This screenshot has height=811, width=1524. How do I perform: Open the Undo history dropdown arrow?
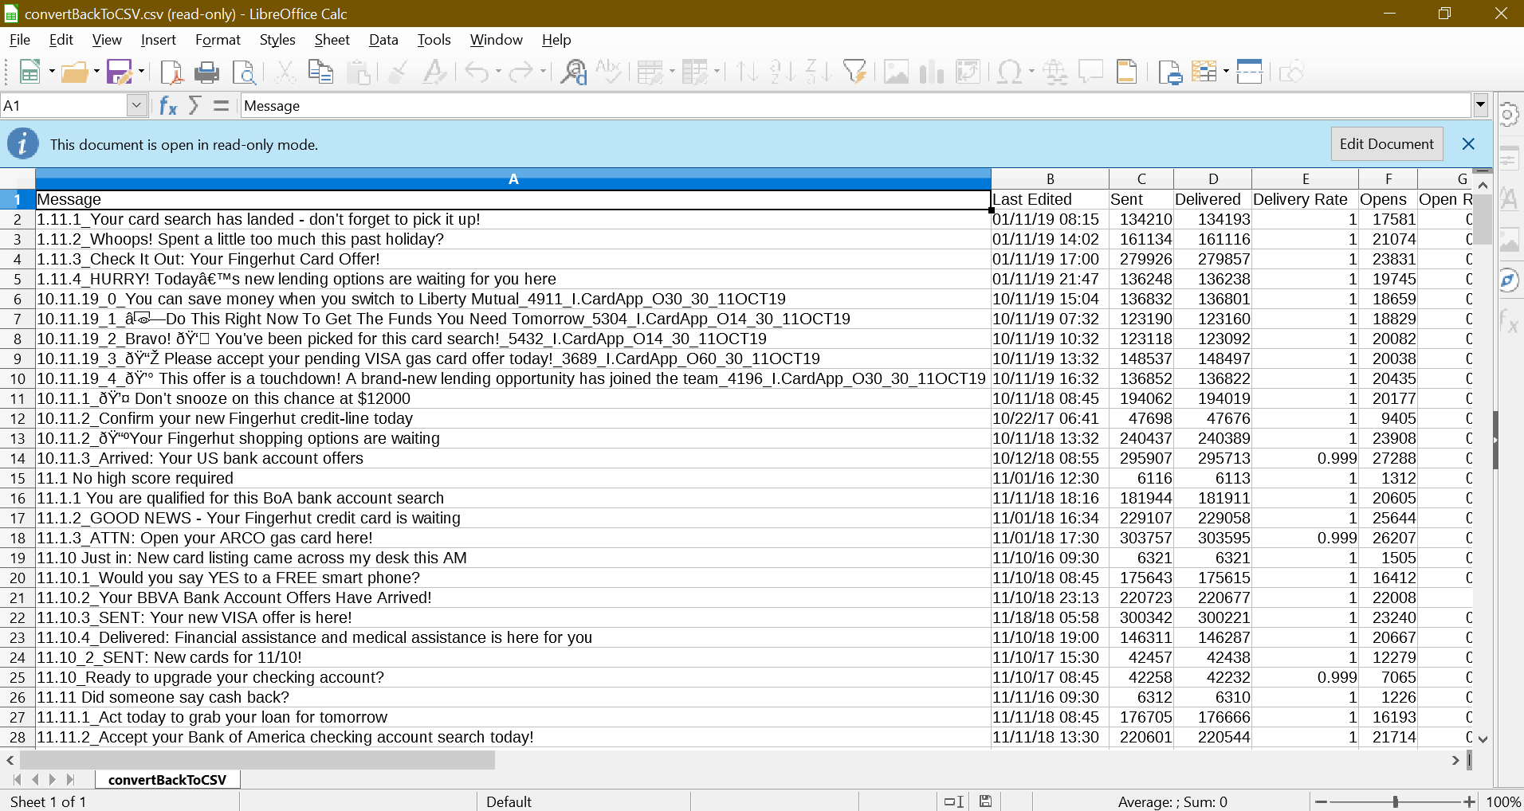point(498,72)
